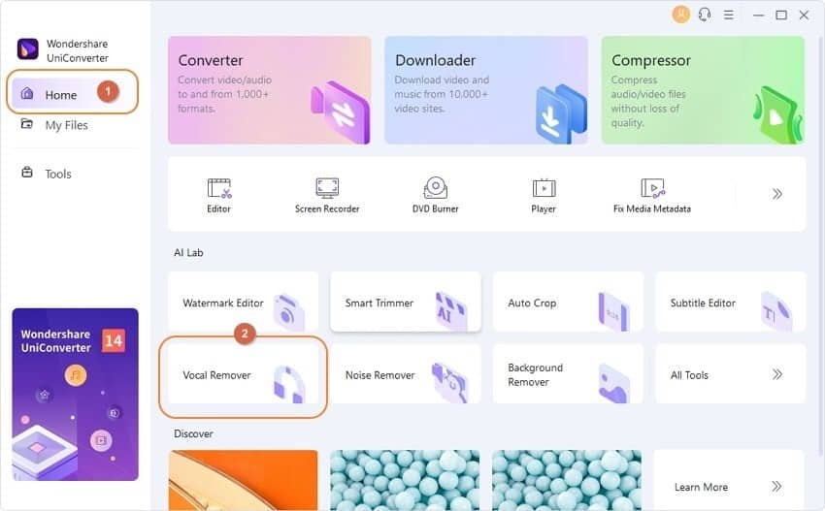Expand more tools with double chevron
This screenshot has height=511, width=825.
[x=777, y=194]
